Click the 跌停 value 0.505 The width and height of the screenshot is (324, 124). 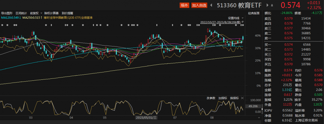click(x=318, y=95)
